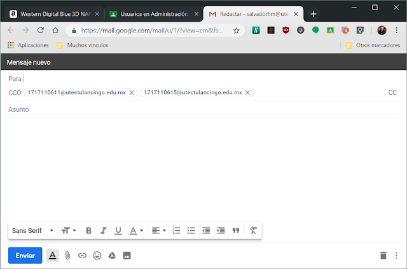The image size is (407, 269).
Task: Click the teal S extension icon
Action: click(x=256, y=31)
